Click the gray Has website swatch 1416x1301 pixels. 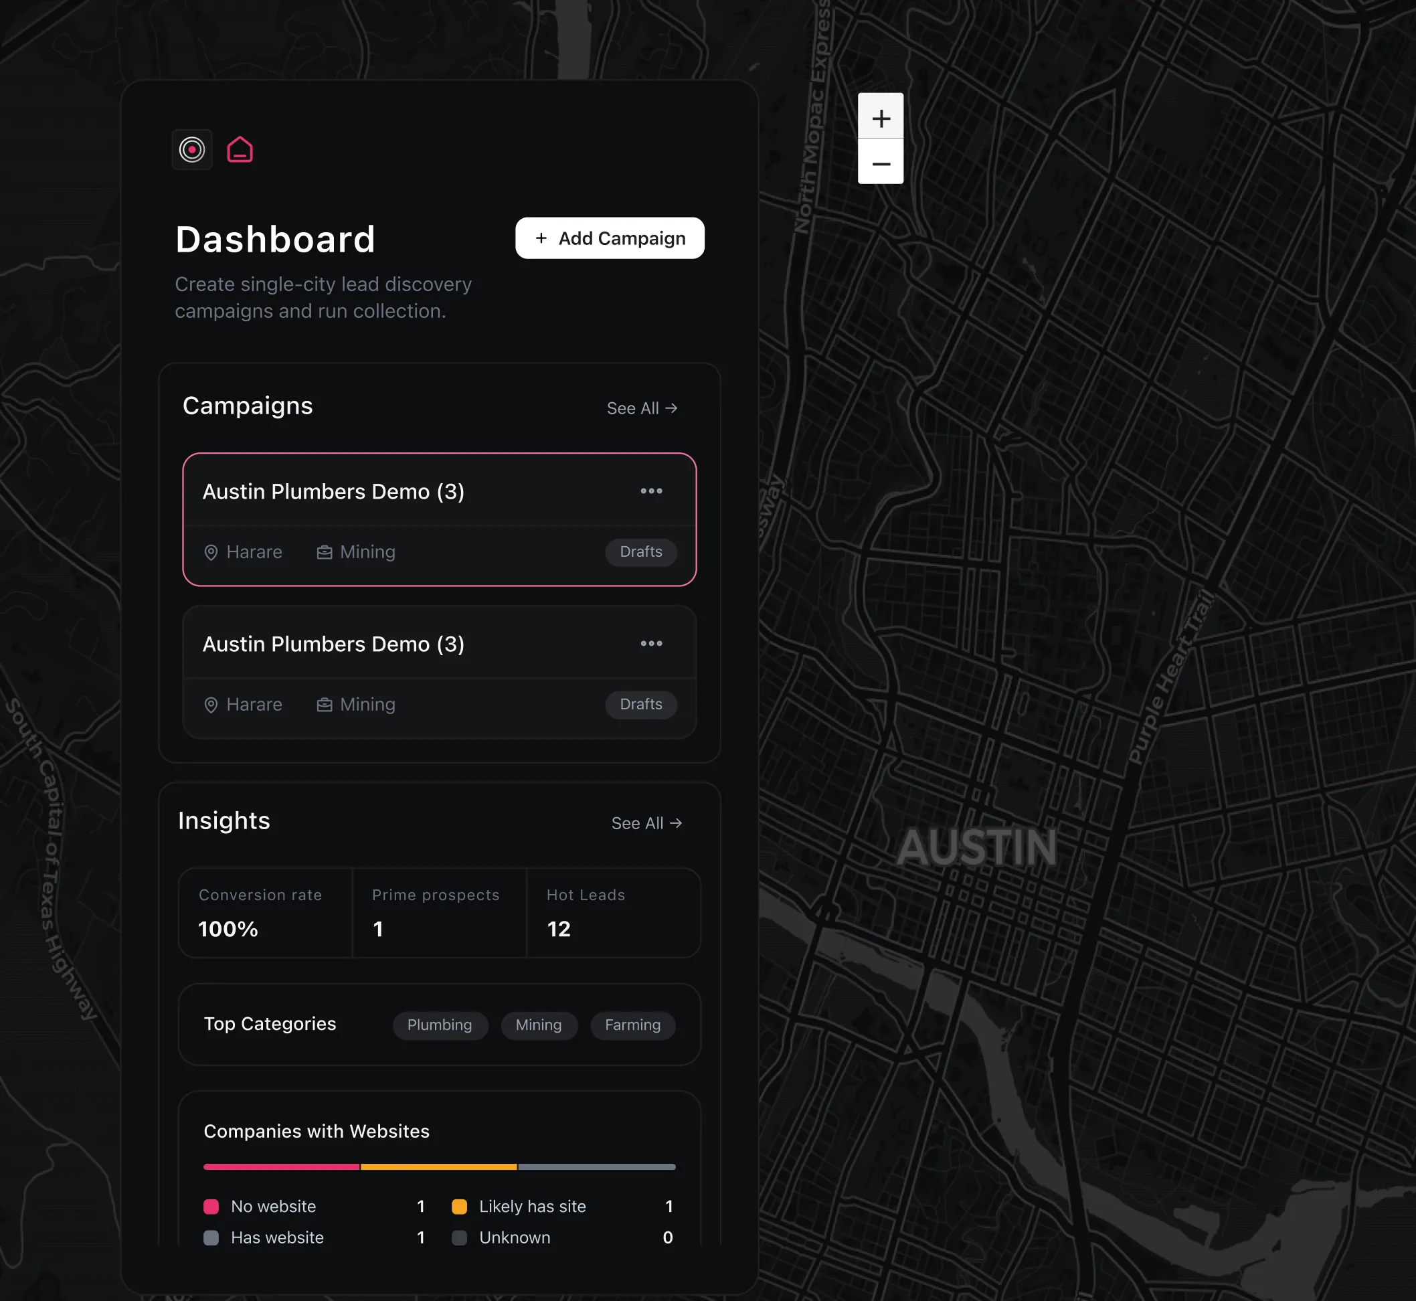point(211,1237)
